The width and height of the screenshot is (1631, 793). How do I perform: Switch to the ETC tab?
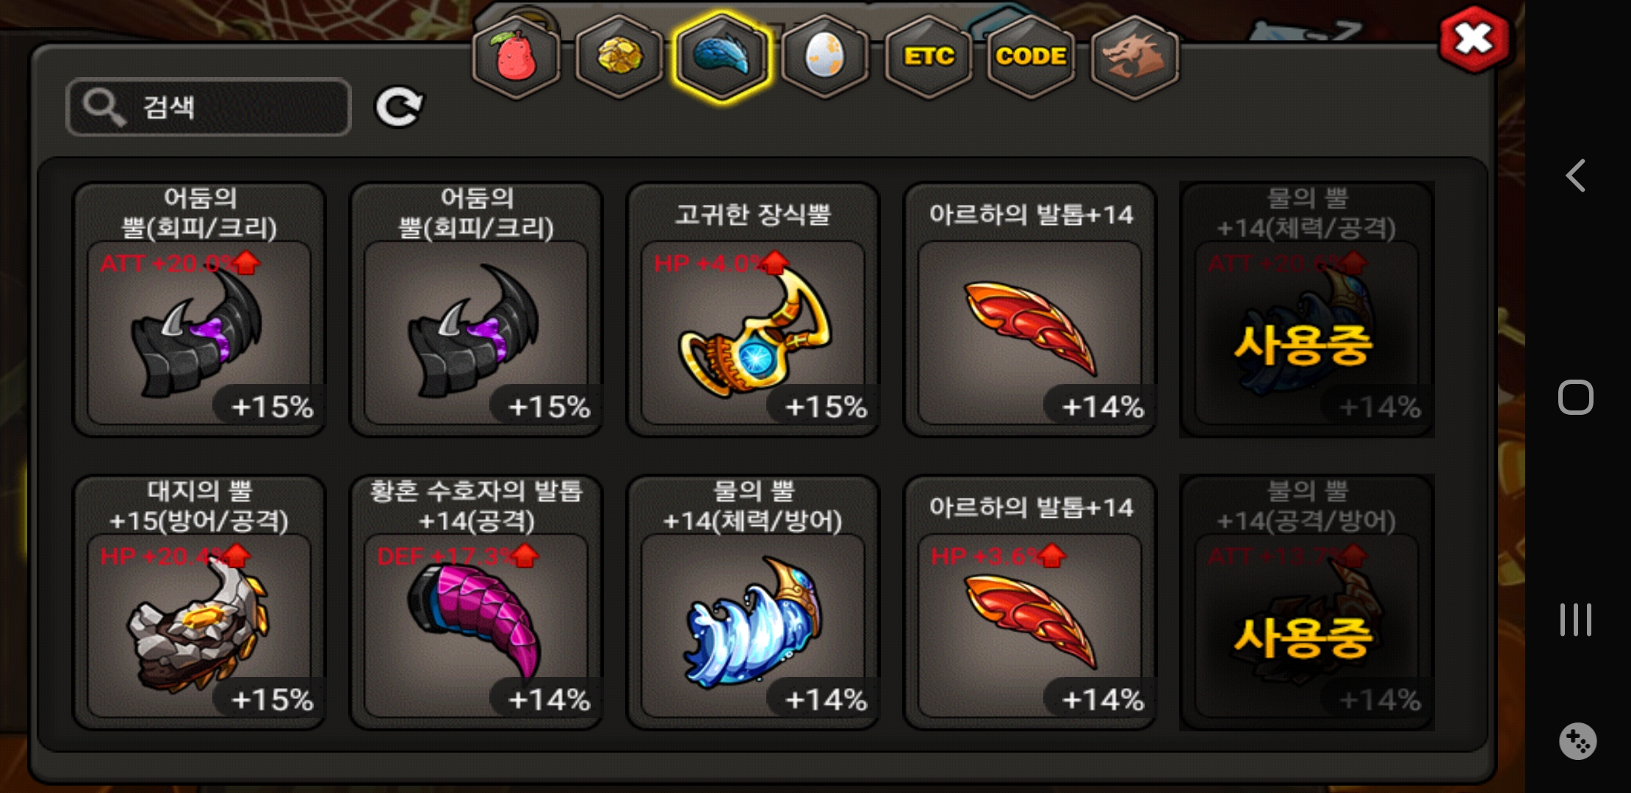pos(929,57)
